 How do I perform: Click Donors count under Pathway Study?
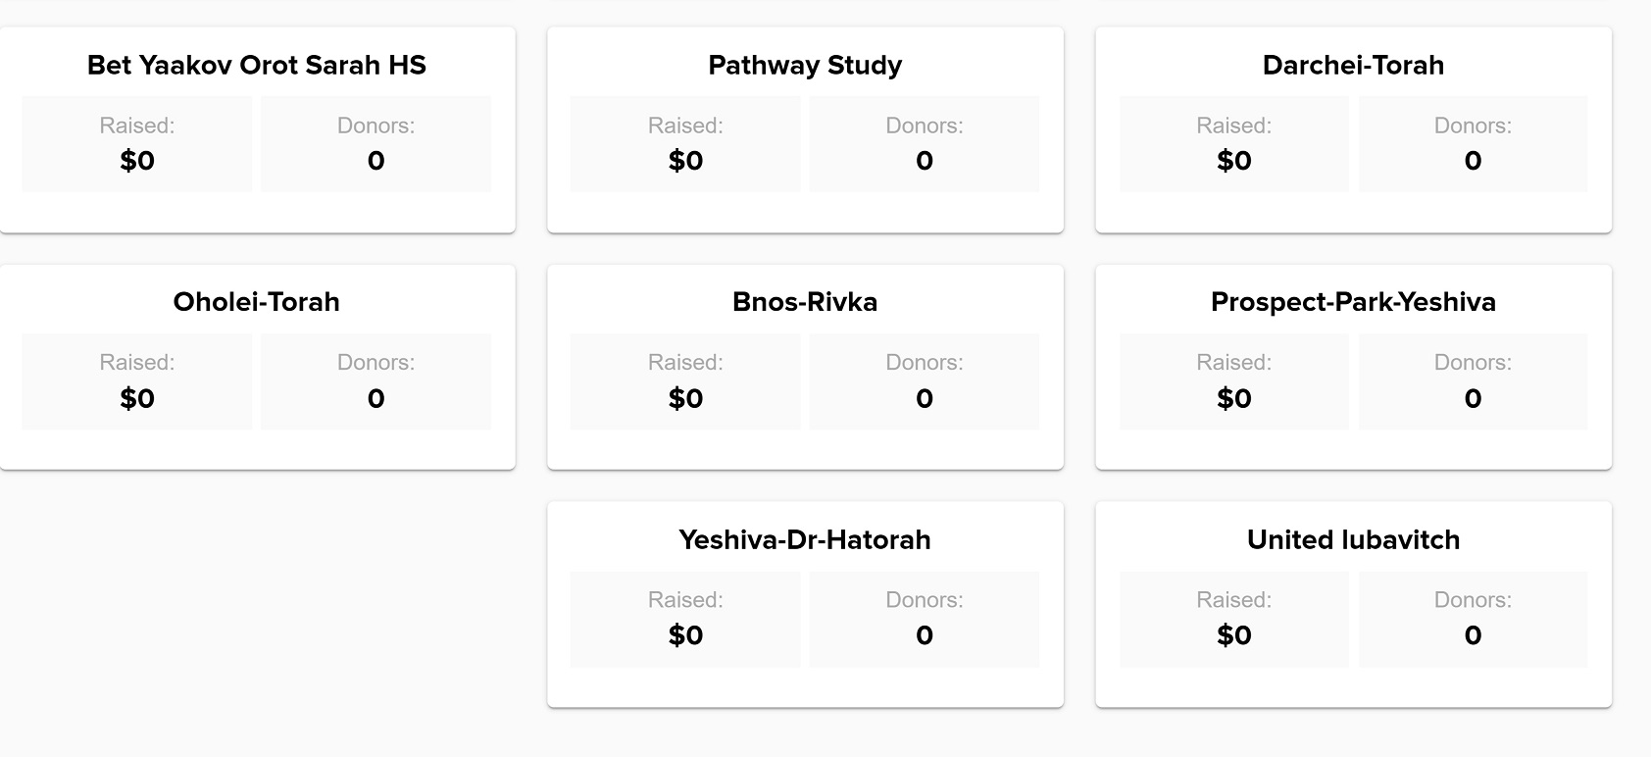click(x=925, y=161)
